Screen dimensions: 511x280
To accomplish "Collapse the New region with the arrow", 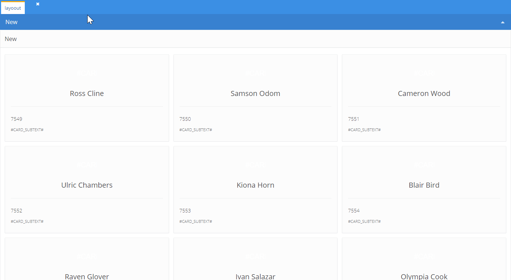I will [x=502, y=22].
